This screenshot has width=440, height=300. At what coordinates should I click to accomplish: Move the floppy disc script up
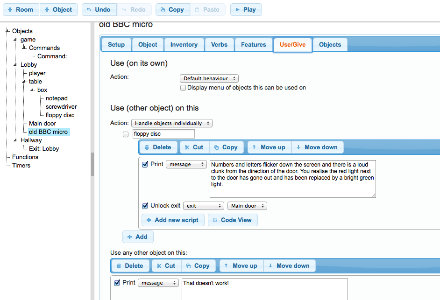[x=268, y=147]
